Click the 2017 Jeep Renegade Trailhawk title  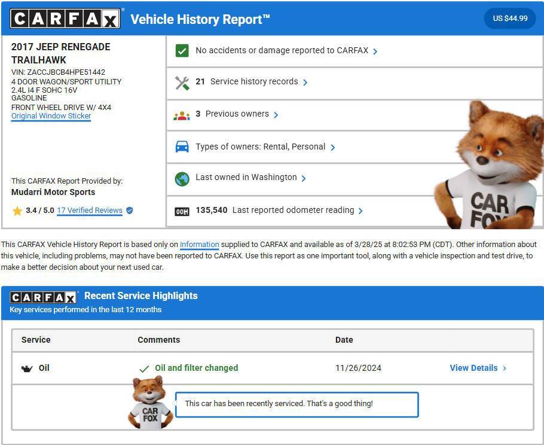pos(61,53)
